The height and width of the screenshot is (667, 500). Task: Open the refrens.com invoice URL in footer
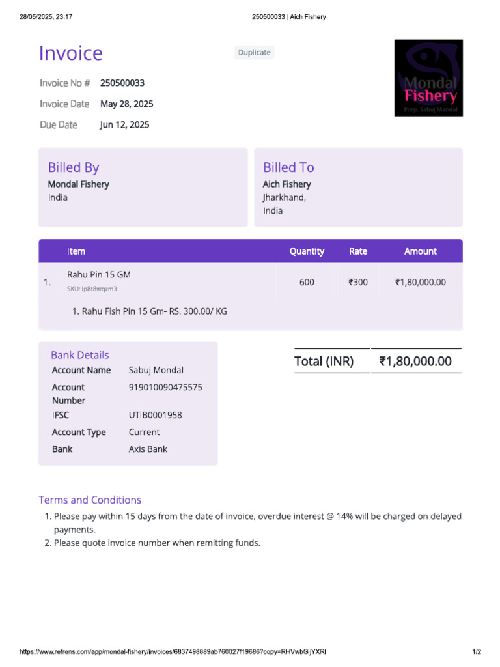(173, 651)
